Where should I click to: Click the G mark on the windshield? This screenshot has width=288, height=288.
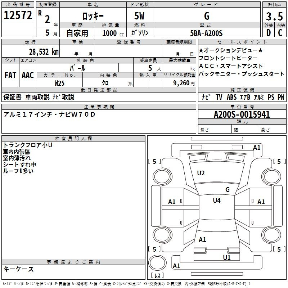[227, 189]
